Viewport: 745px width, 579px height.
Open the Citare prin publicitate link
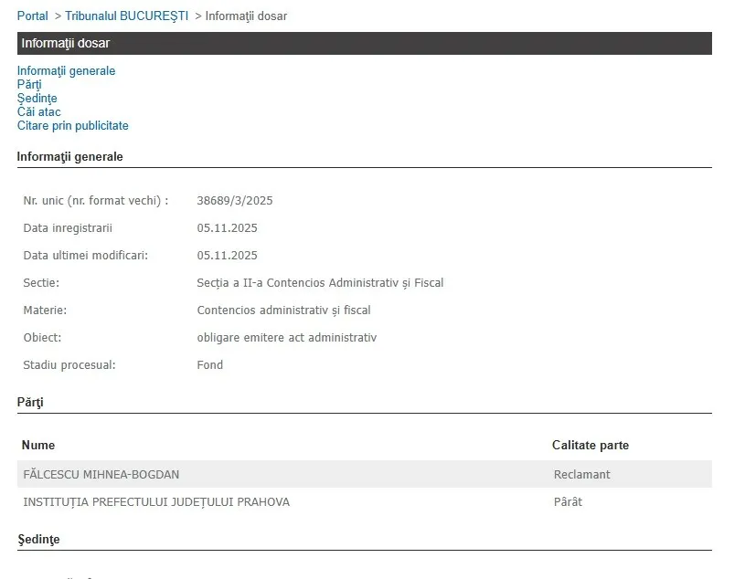click(x=73, y=125)
